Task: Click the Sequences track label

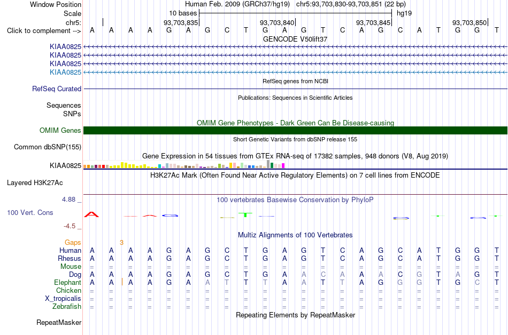Action: coord(64,105)
